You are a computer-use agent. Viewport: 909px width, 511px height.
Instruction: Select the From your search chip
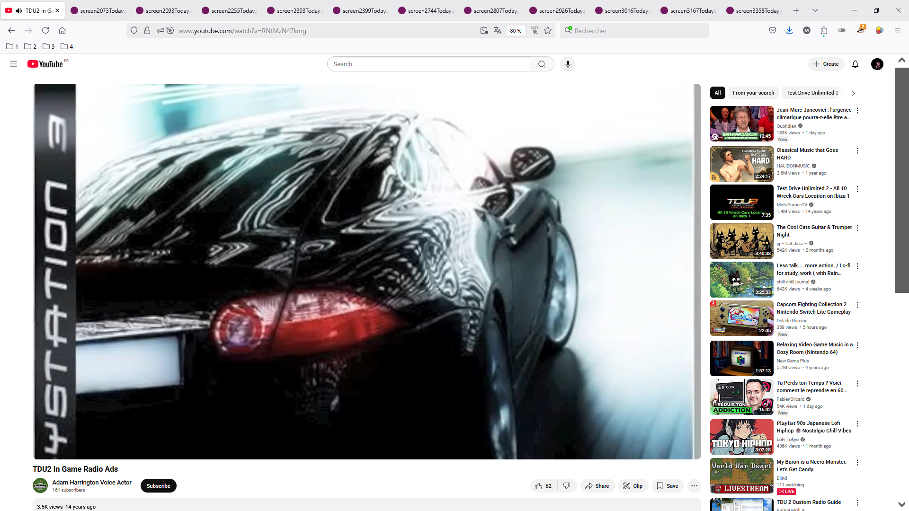(753, 93)
